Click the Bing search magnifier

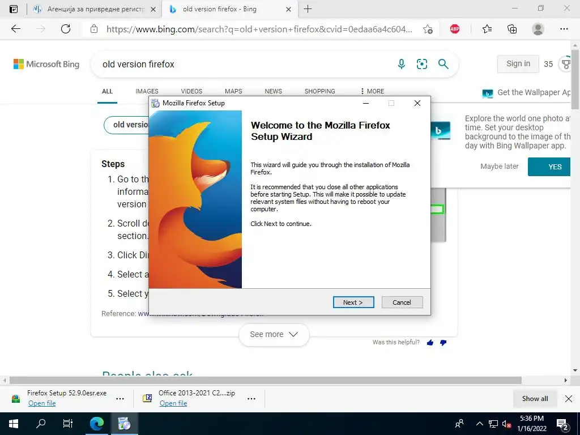coord(443,64)
